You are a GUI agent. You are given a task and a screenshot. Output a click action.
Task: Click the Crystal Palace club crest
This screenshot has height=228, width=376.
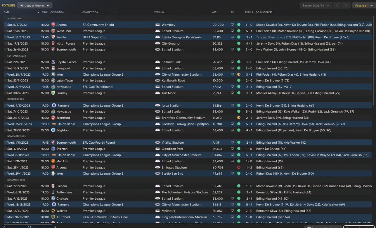(x=53, y=62)
